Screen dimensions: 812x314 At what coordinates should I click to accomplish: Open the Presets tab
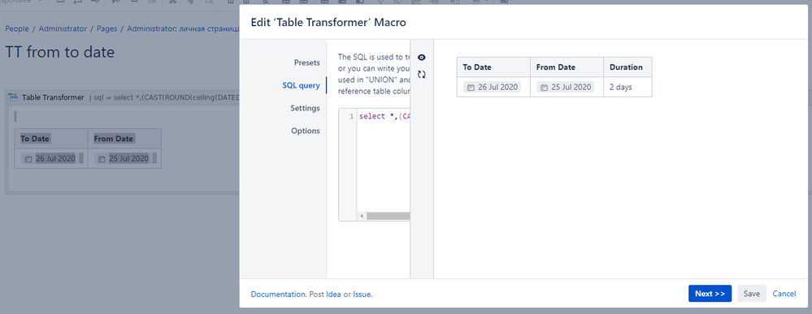coord(307,62)
